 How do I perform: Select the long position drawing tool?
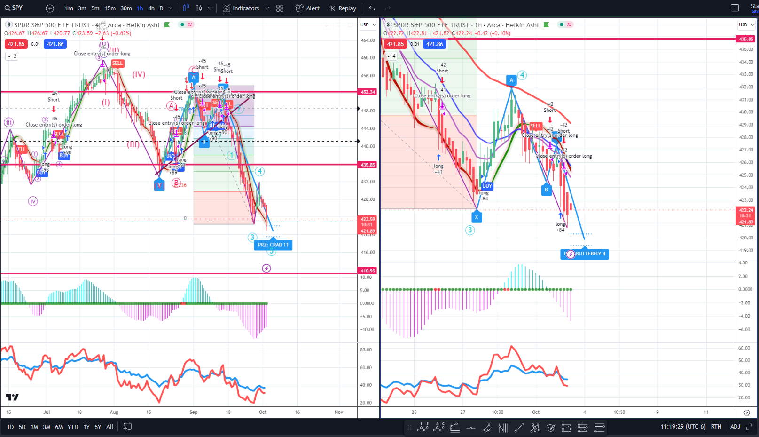(567, 428)
